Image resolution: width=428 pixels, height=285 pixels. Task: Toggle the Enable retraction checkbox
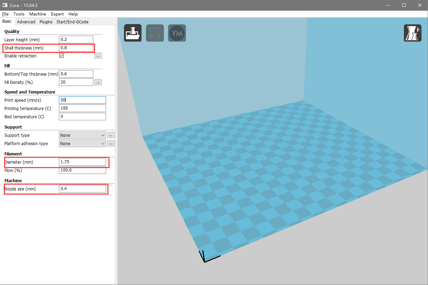(62, 56)
